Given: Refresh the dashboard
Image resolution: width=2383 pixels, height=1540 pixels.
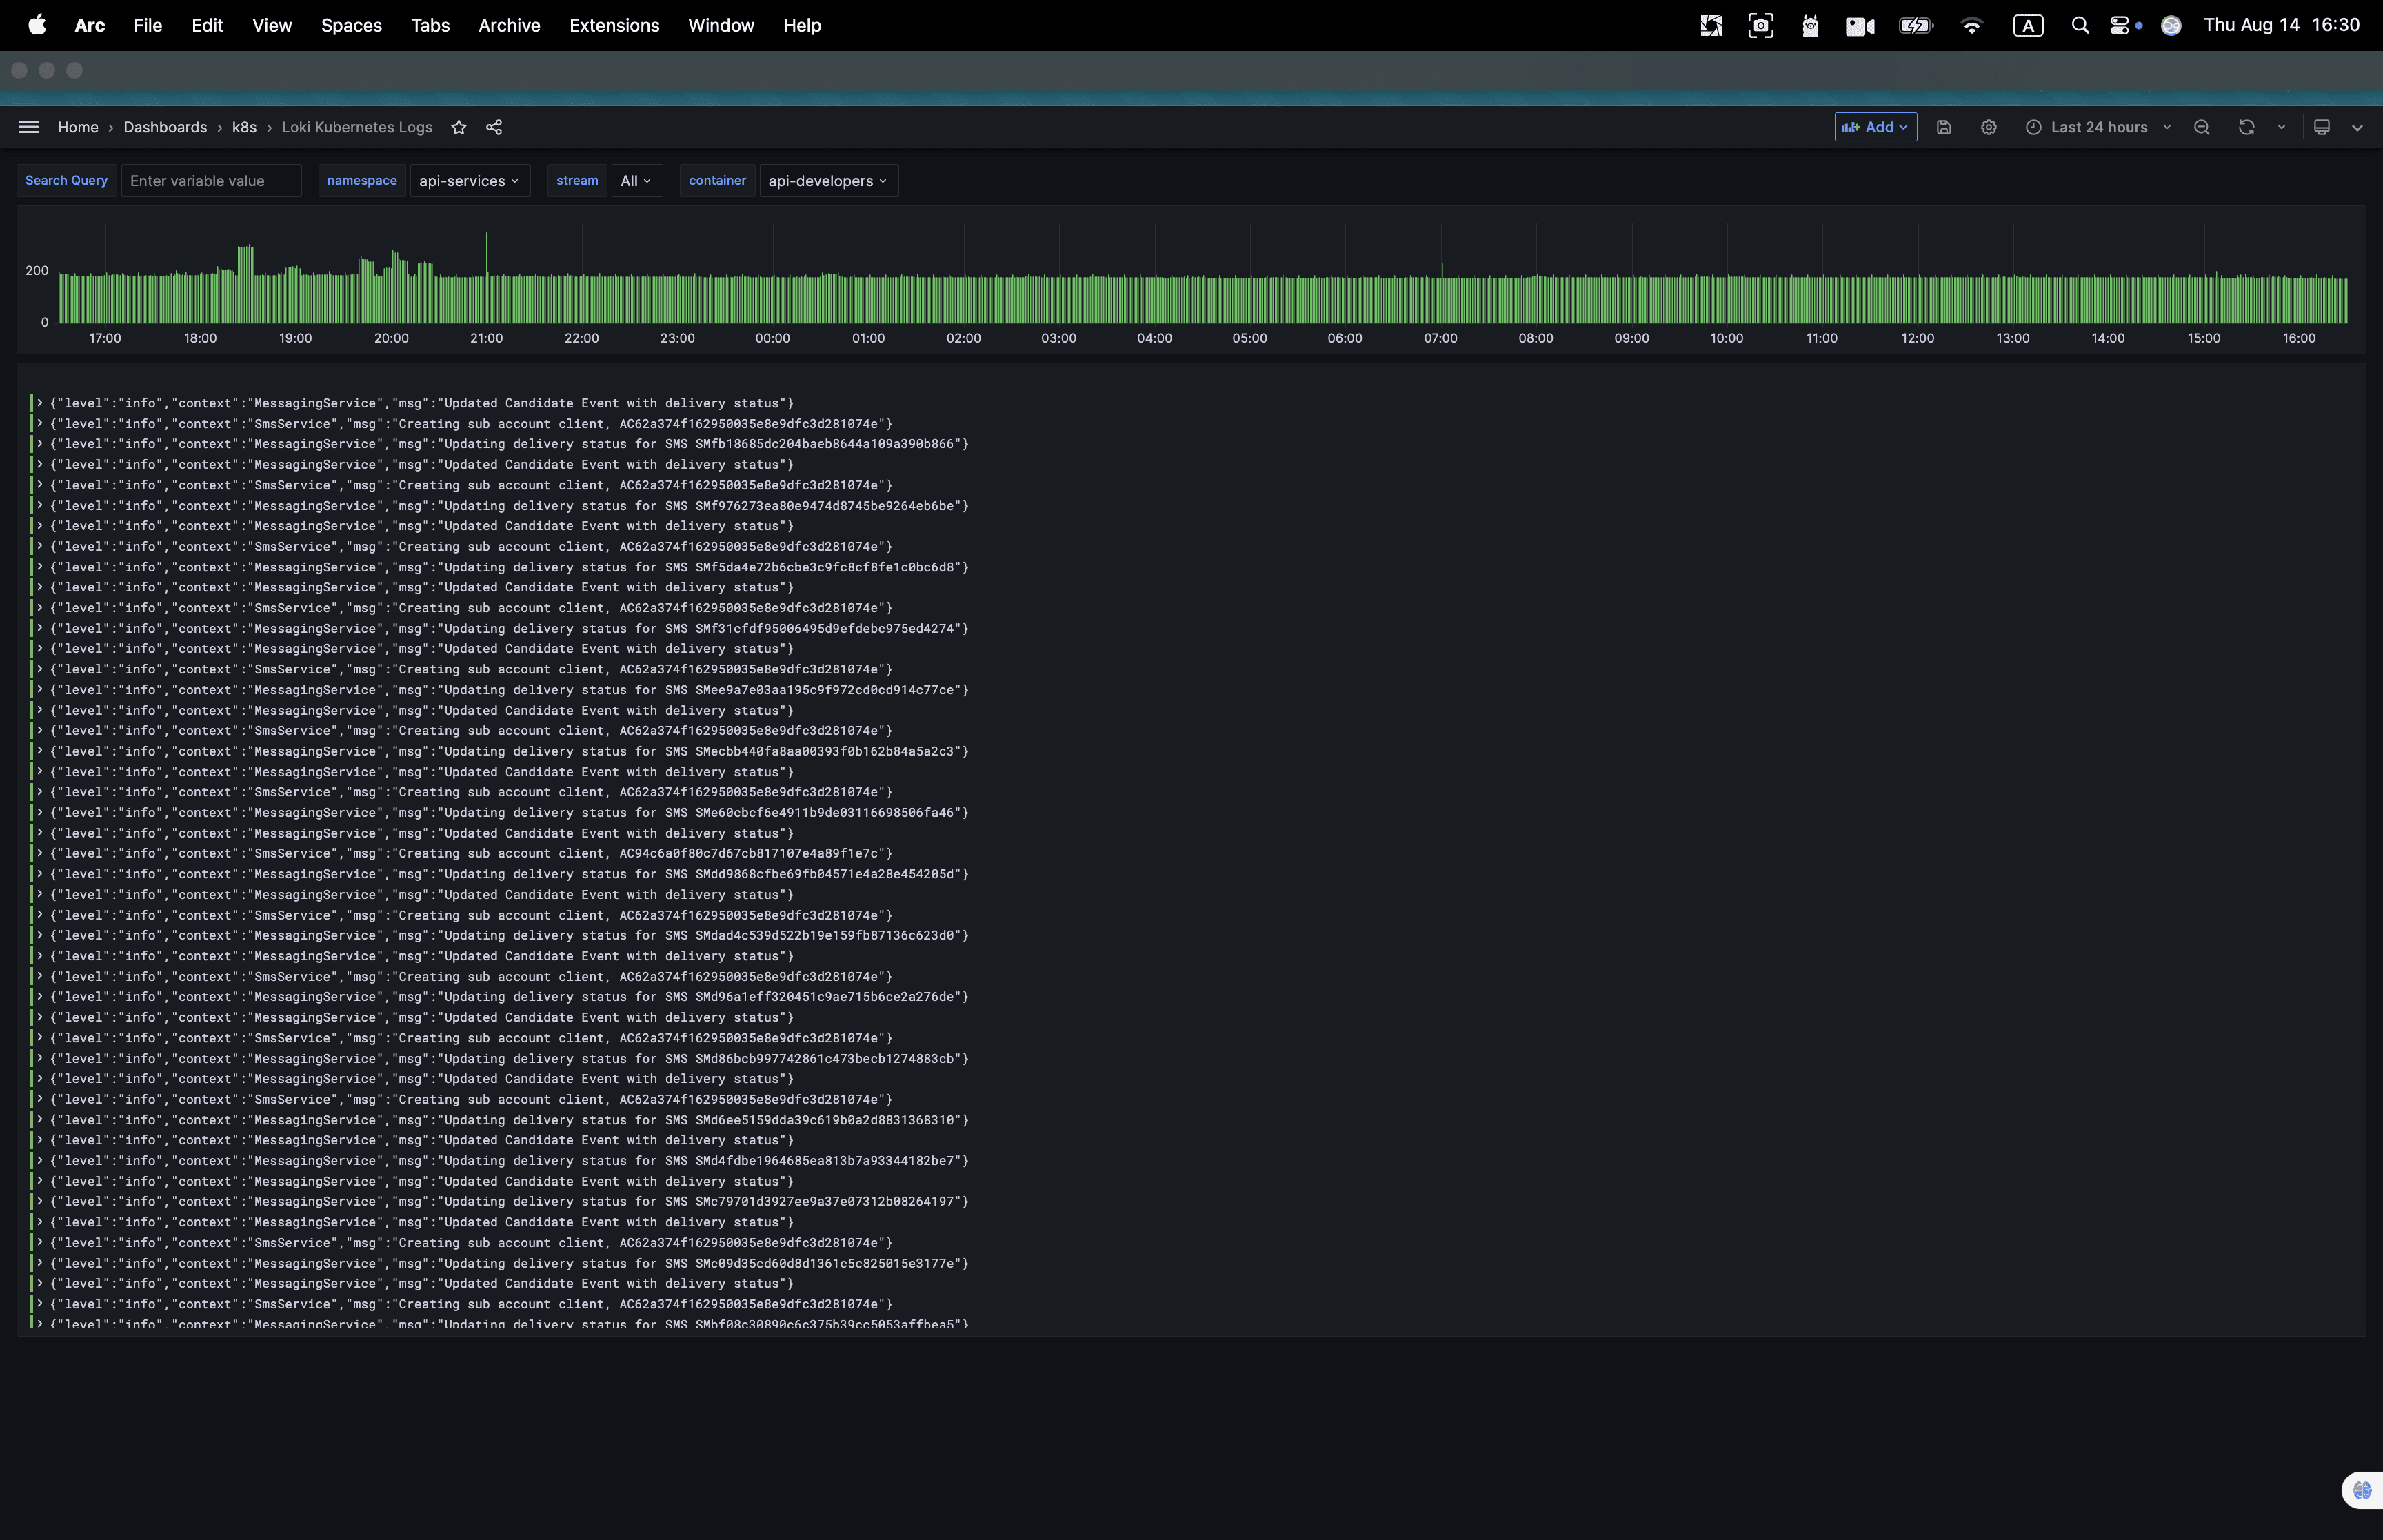Looking at the screenshot, I should 2247,127.
